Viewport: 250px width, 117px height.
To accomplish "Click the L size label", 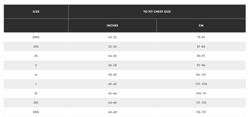I will (x=36, y=84).
